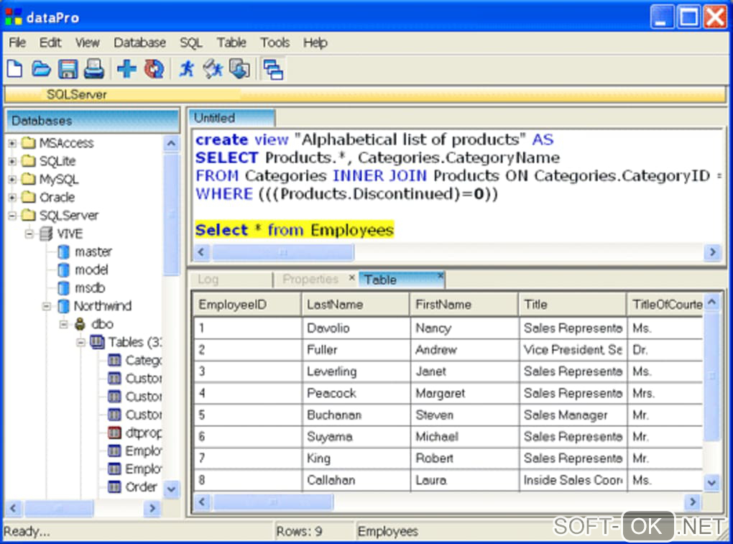Collapse the SQLServer folder node

pyautogui.click(x=12, y=216)
